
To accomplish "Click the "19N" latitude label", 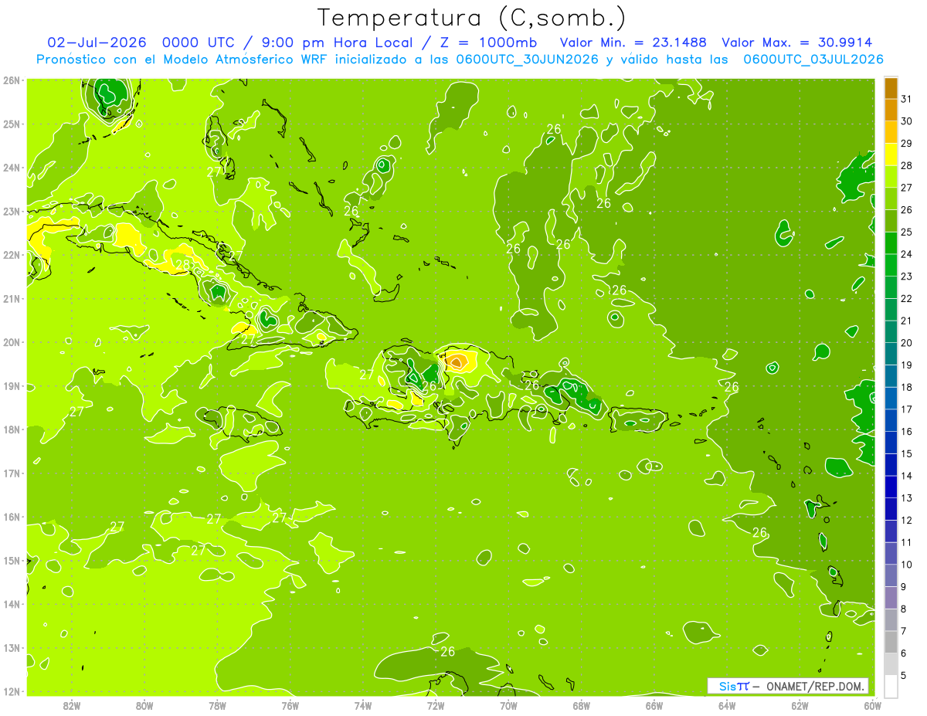I will click(x=12, y=386).
